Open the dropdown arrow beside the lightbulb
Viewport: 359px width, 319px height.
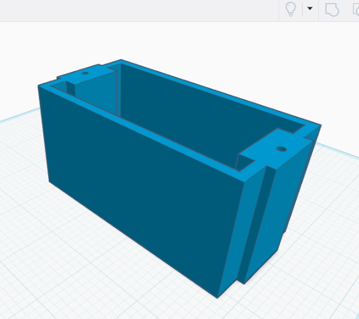click(310, 9)
